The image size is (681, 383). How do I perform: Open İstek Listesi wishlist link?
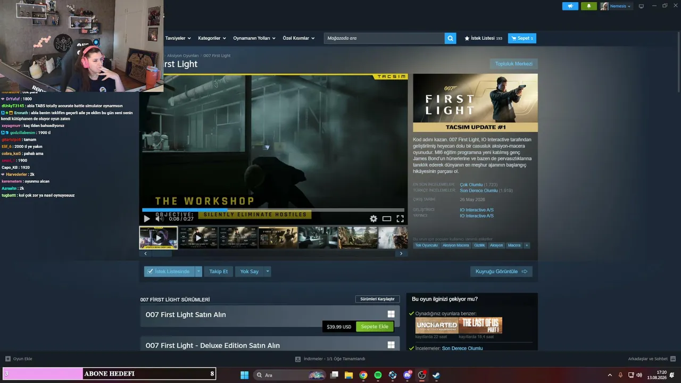coord(483,38)
